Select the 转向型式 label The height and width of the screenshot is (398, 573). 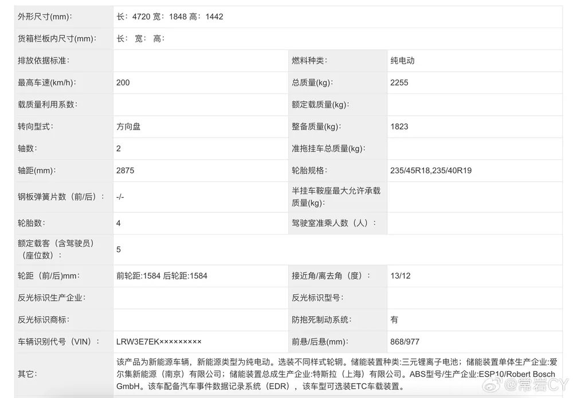pos(36,127)
